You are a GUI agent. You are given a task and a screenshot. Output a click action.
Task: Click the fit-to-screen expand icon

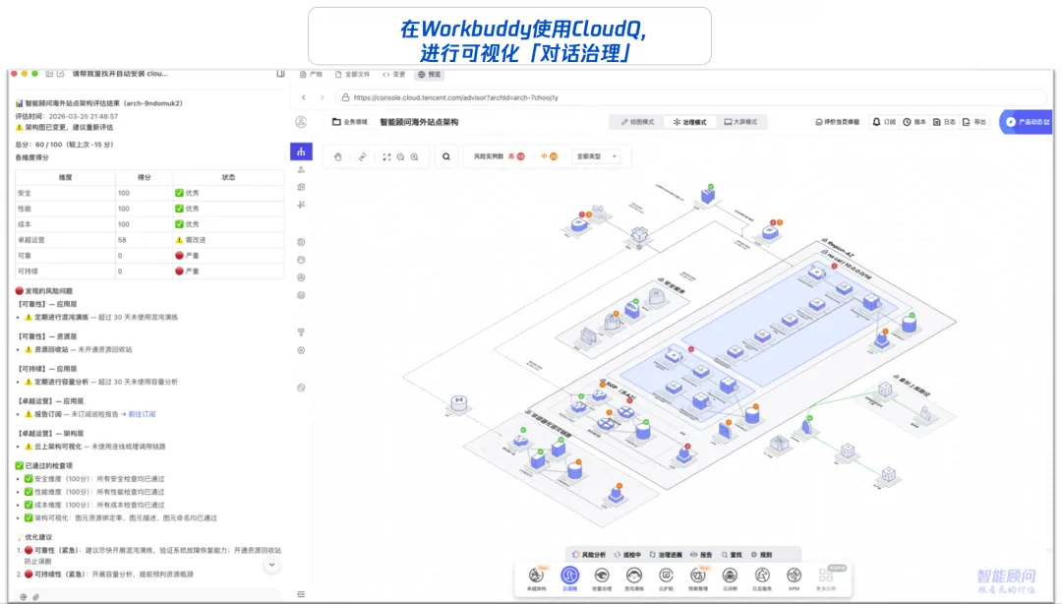click(x=386, y=156)
